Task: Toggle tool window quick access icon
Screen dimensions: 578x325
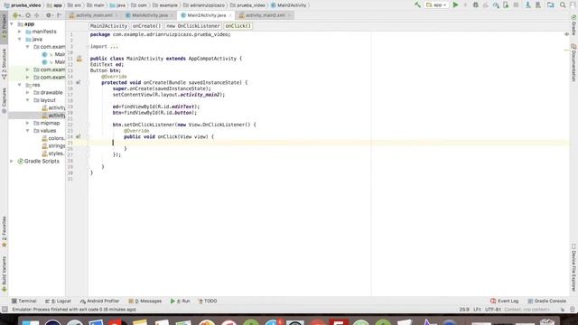Action: [5, 310]
